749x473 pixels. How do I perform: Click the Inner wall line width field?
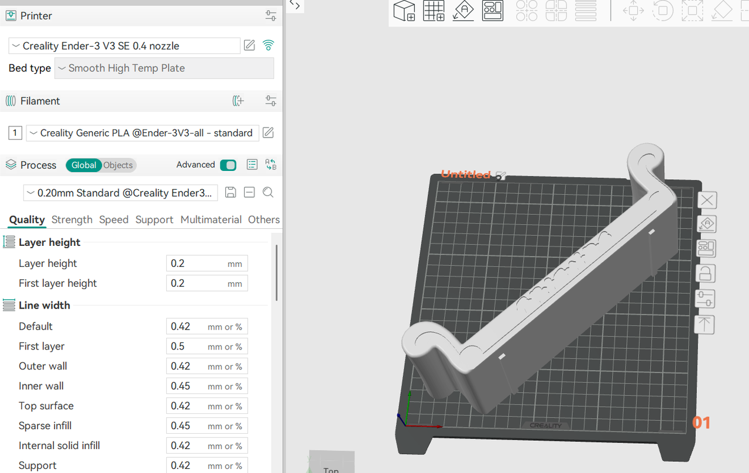(x=207, y=386)
